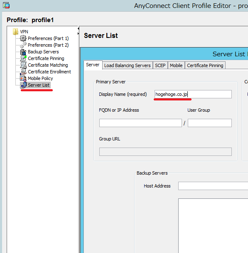Image resolution: width=248 pixels, height=253 pixels.
Task: Click the 'FQDN or IP Address' label
Action: click(119, 110)
